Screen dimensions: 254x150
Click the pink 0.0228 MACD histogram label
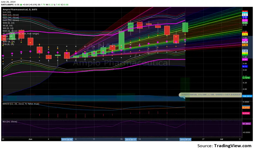point(246,113)
